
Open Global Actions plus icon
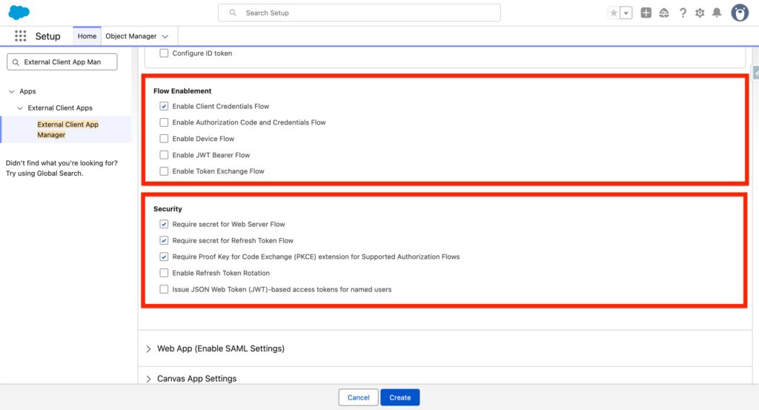tap(646, 13)
